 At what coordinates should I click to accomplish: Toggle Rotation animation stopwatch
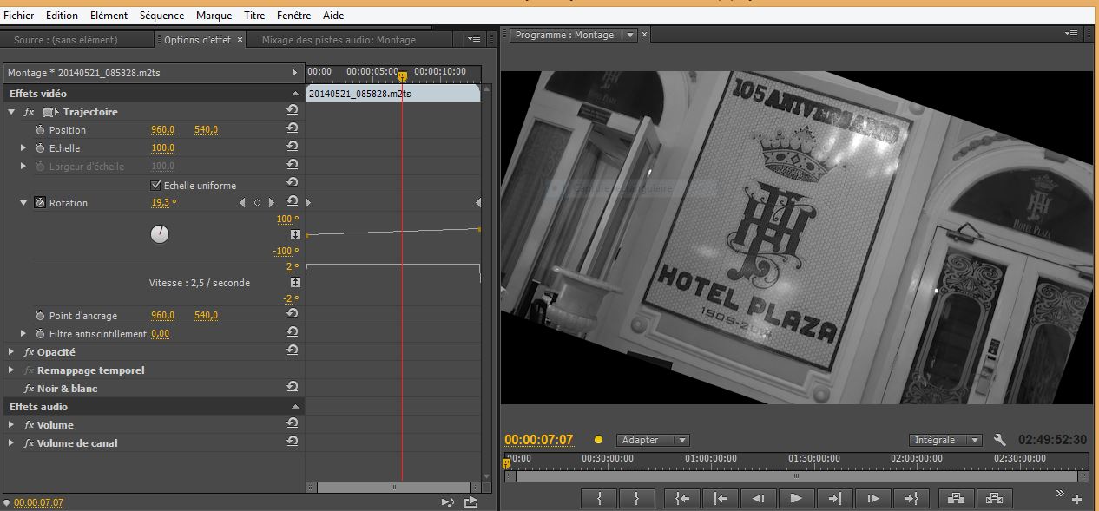(40, 203)
